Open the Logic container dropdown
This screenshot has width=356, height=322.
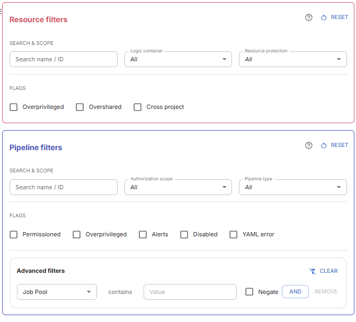coord(178,59)
